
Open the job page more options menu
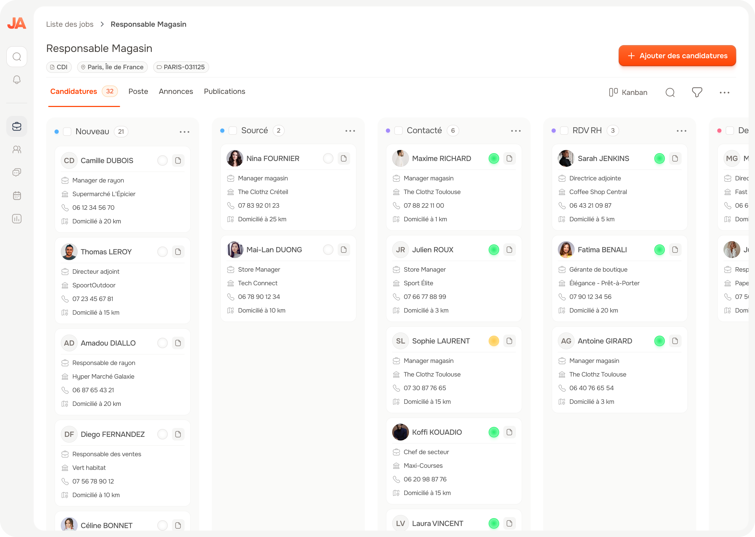[x=724, y=93]
